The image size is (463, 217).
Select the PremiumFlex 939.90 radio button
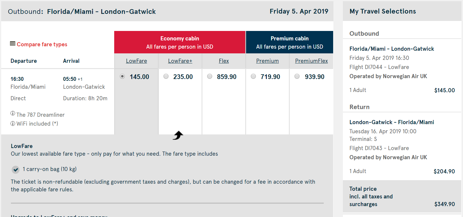click(x=297, y=76)
